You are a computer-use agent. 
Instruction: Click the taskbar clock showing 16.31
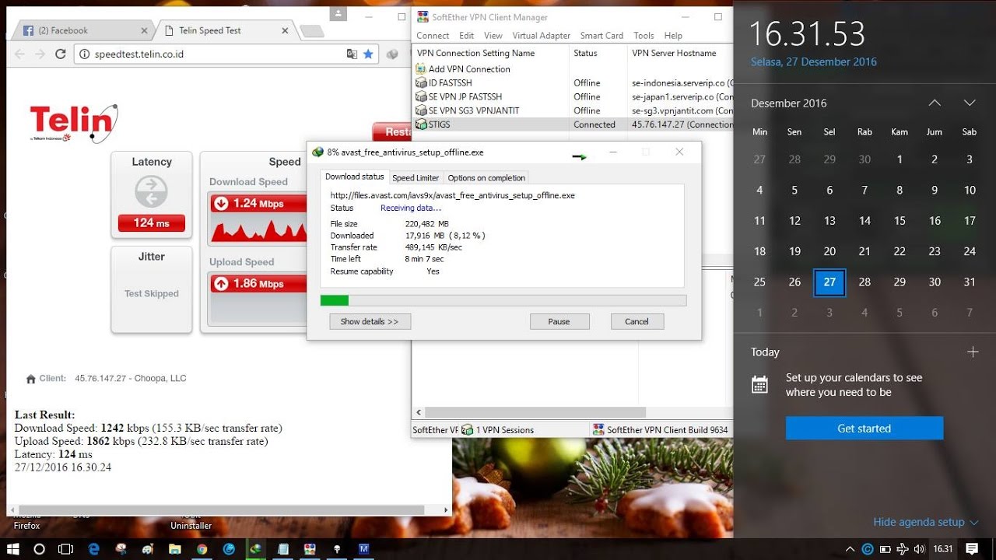943,548
